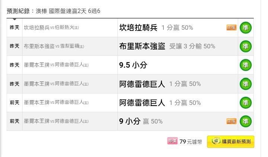Click the green 準 badge in 9.5 小分 row
This screenshot has height=157, width=268.
[x=246, y=65]
